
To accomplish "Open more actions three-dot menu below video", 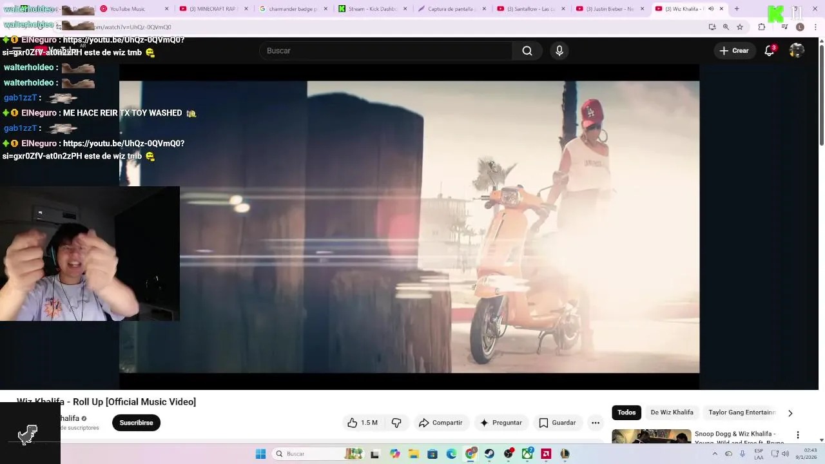I will coord(596,423).
